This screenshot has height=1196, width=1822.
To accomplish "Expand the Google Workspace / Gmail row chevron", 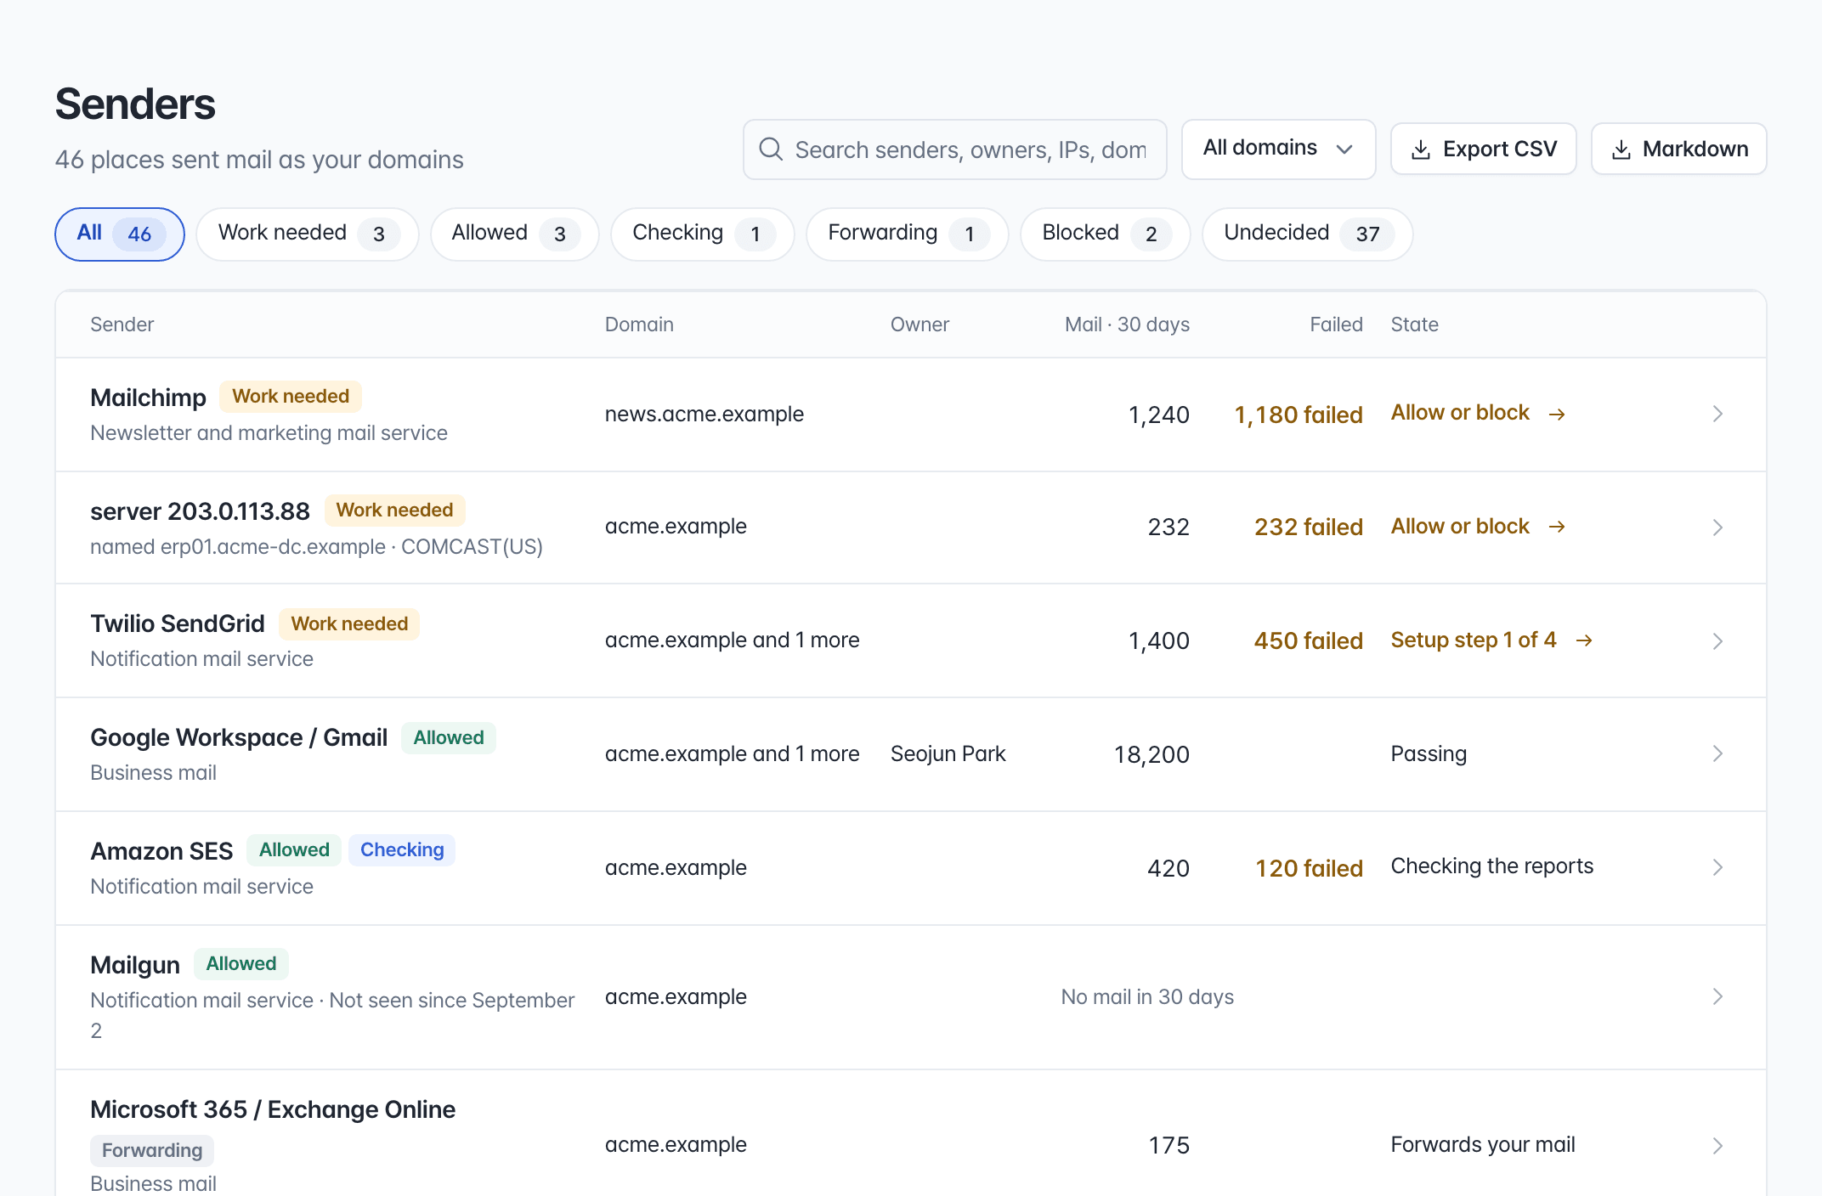I will [1717, 753].
